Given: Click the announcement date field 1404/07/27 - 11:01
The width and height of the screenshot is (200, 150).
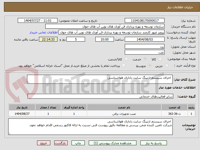Looking at the screenshot, I should coord(38,21).
